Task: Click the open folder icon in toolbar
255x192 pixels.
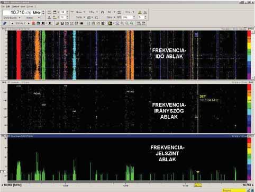Action: pos(57,23)
